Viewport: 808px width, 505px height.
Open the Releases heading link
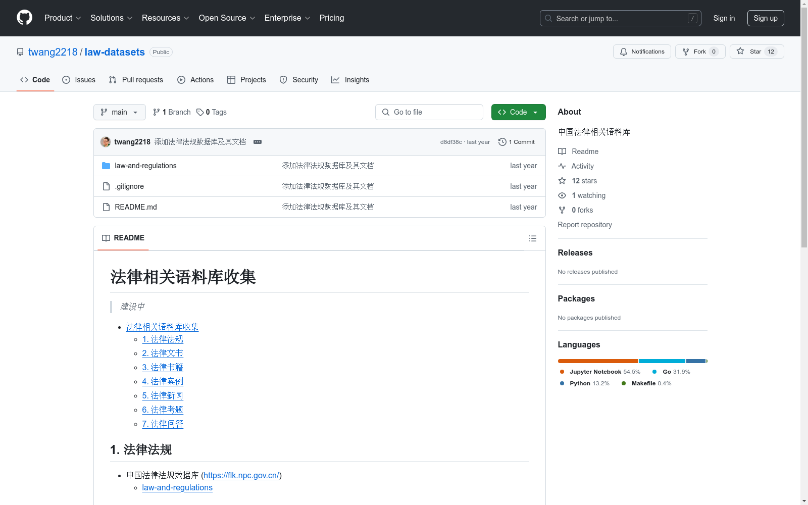(575, 252)
